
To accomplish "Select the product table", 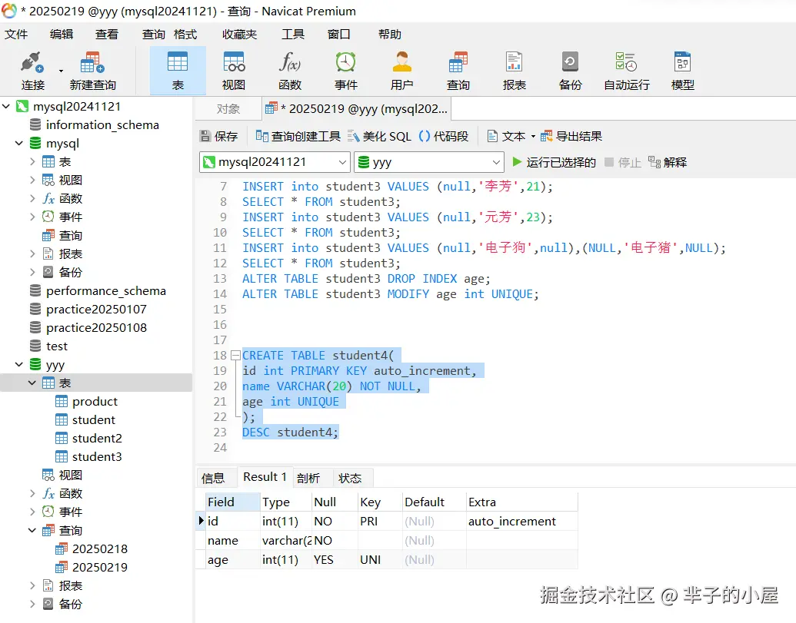I will [x=95, y=402].
